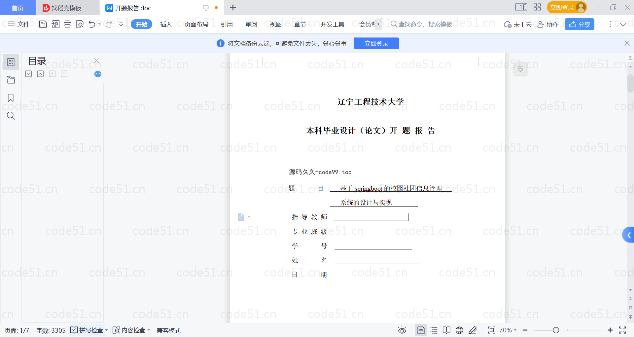Click the Save icon in toolbar

pyautogui.click(x=43, y=24)
